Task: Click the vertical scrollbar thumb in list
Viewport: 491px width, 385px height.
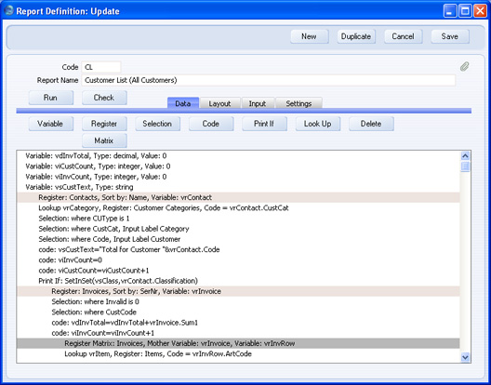Action: 465,166
